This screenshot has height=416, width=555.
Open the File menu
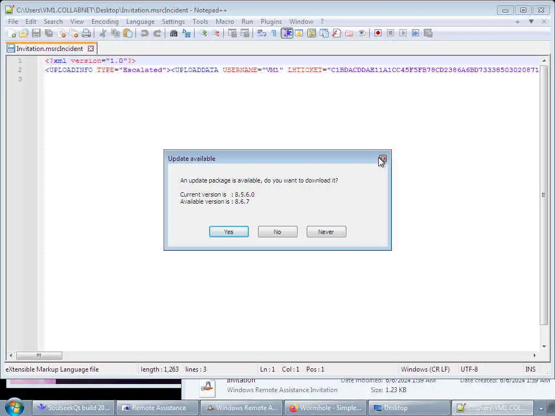(13, 22)
